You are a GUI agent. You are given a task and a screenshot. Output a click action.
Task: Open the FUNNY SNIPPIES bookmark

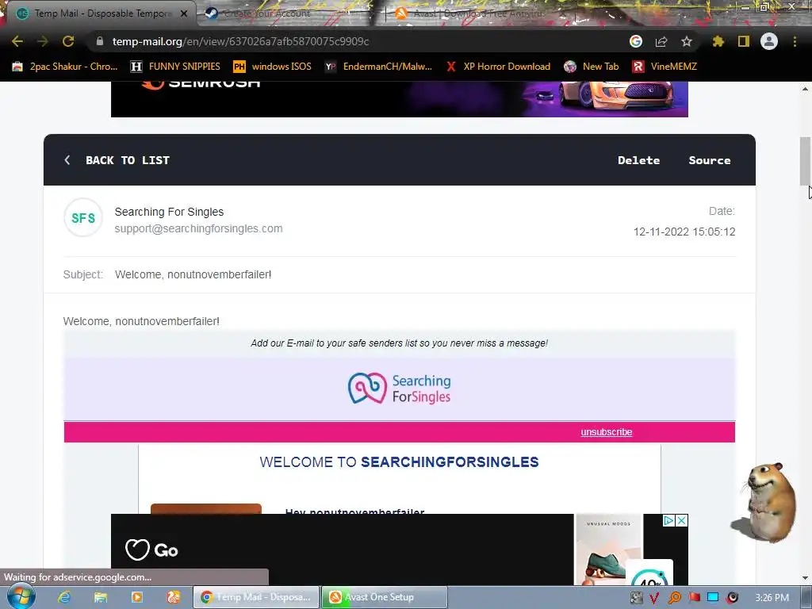(x=175, y=67)
